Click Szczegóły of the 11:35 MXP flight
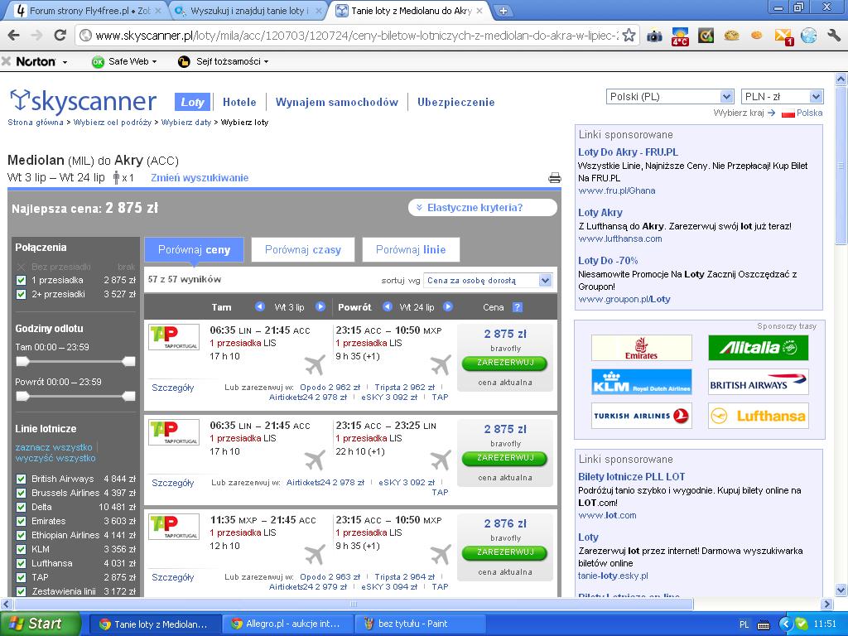 (x=172, y=577)
